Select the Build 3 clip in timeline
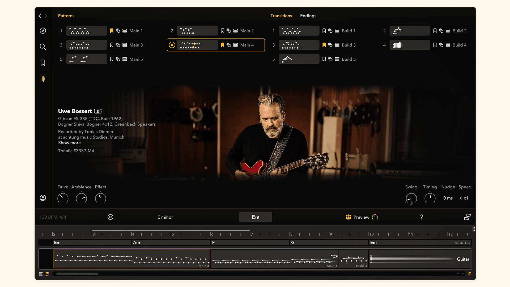510x287 pixels. pos(354,259)
